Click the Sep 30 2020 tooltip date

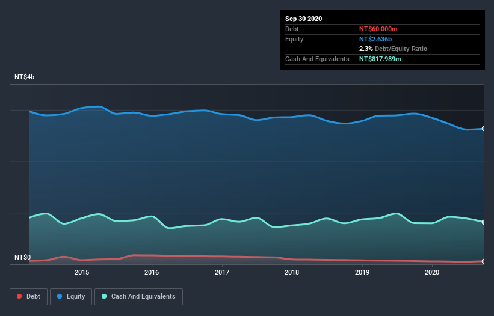click(x=303, y=19)
